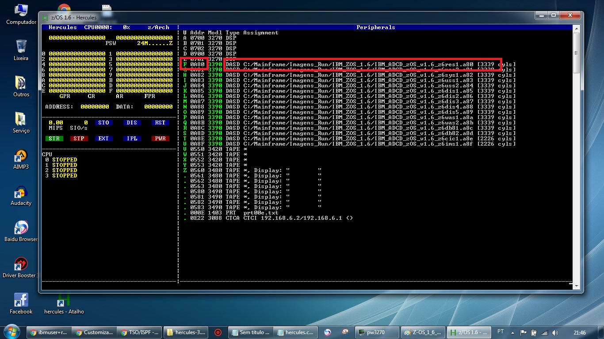This screenshot has width=604, height=339.
Task: Switch to the pw3270 taskbar window
Action: tap(377, 332)
